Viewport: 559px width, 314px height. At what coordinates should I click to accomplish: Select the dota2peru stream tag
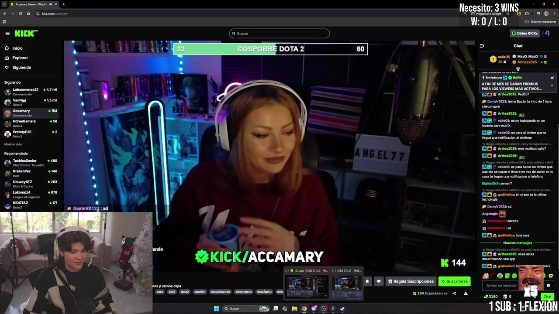[264, 292]
